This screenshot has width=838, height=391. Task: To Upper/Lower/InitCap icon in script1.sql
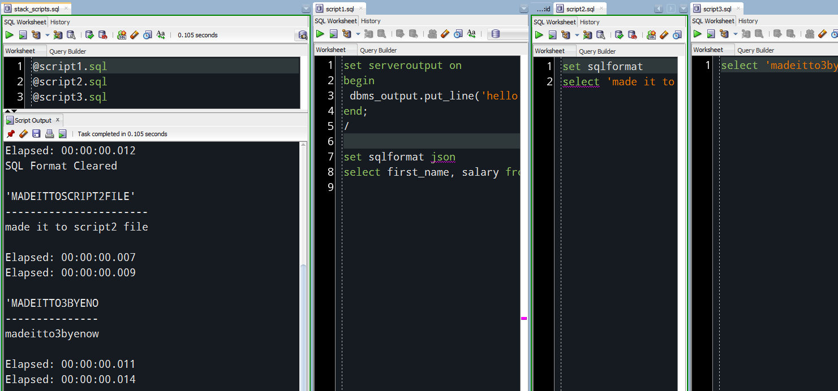(x=471, y=34)
